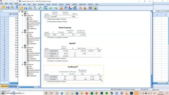
Task: Switch to the Variable View tab
Action: (13, 86)
